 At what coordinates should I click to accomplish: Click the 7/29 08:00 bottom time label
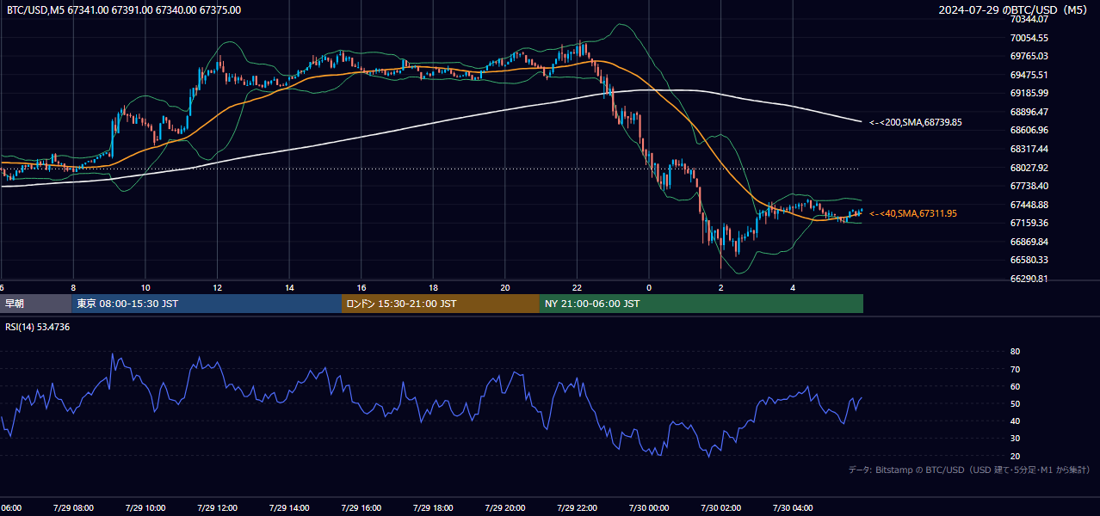point(73,507)
